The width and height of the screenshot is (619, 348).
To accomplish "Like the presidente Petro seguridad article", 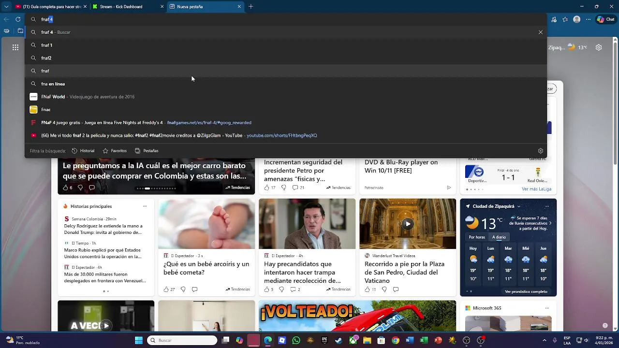I will pos(269,188).
